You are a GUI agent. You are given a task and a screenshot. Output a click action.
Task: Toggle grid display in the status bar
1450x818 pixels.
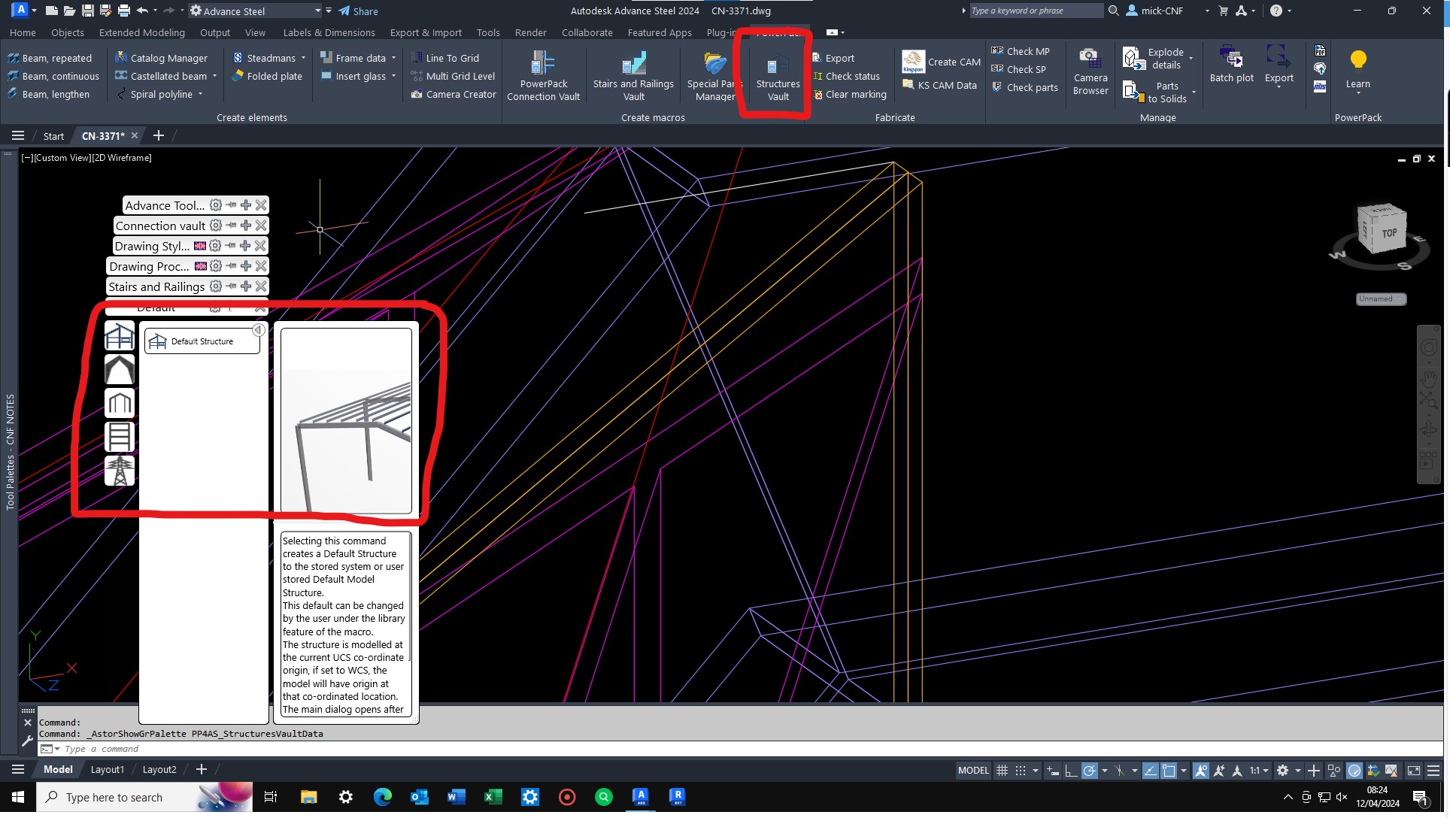pos(1003,770)
